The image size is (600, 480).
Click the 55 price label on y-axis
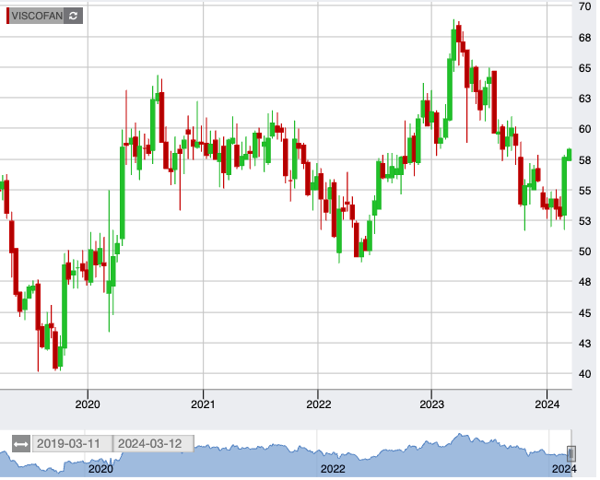(585, 191)
